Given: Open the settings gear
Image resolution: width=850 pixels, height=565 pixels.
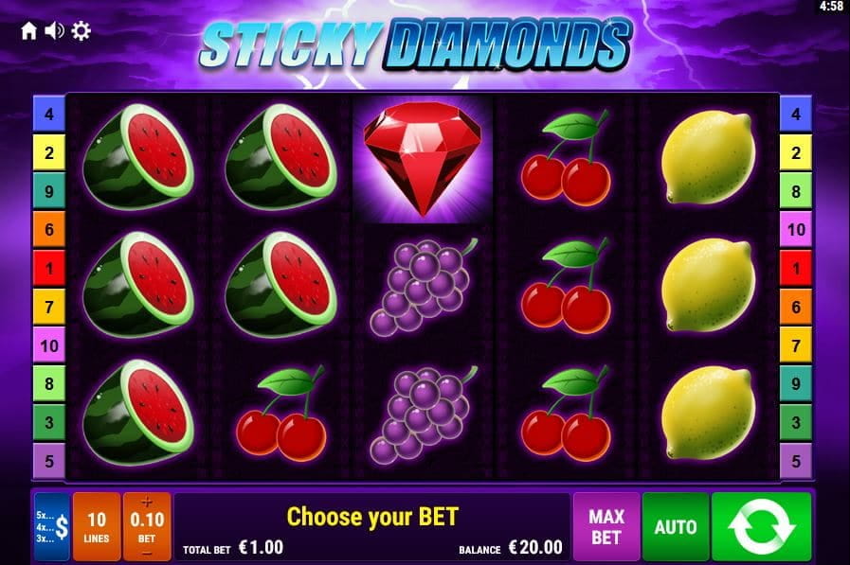Looking at the screenshot, I should tap(81, 31).
